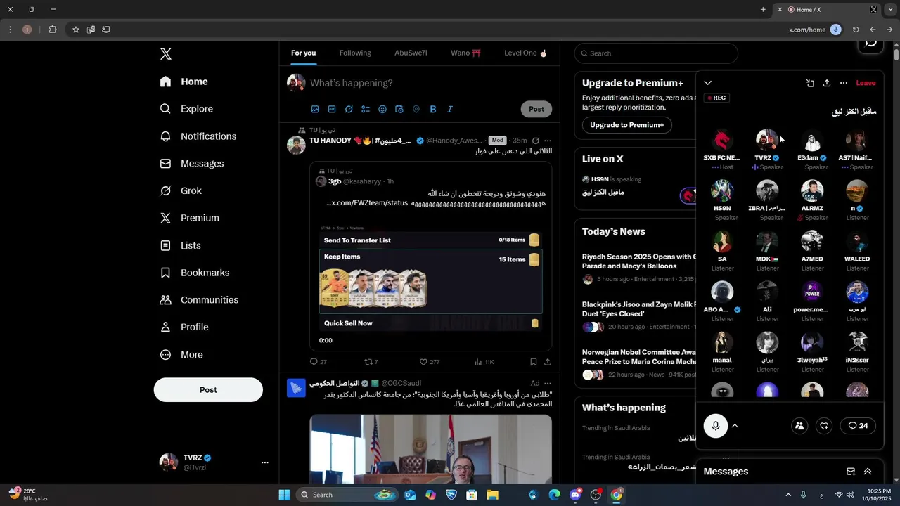The height and width of the screenshot is (506, 900).
Task: Open Bookmarks in the sidebar
Action: pyautogui.click(x=195, y=273)
